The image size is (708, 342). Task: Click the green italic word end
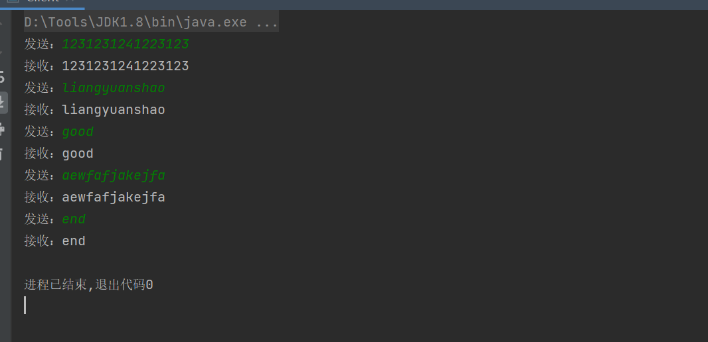(x=74, y=219)
